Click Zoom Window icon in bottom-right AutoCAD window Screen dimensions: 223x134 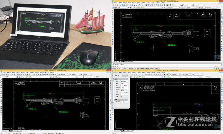point(150,75)
